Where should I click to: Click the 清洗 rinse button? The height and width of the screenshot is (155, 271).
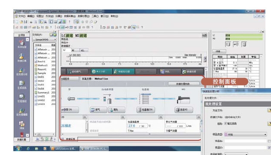116,109
